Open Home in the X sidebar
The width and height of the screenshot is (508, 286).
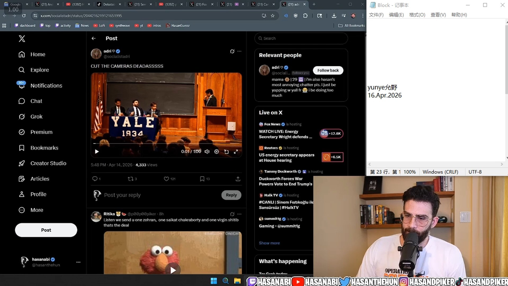[32, 54]
